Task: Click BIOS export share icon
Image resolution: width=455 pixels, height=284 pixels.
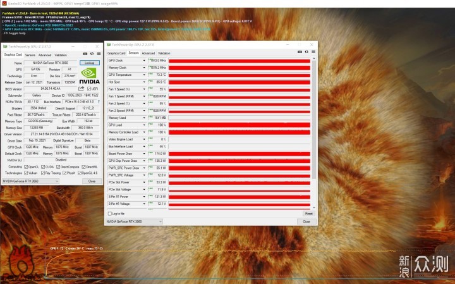Action: point(82,89)
